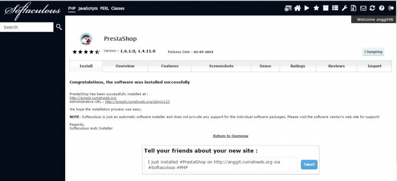
Task: Open the installations box icon
Action: pyautogui.click(x=326, y=8)
